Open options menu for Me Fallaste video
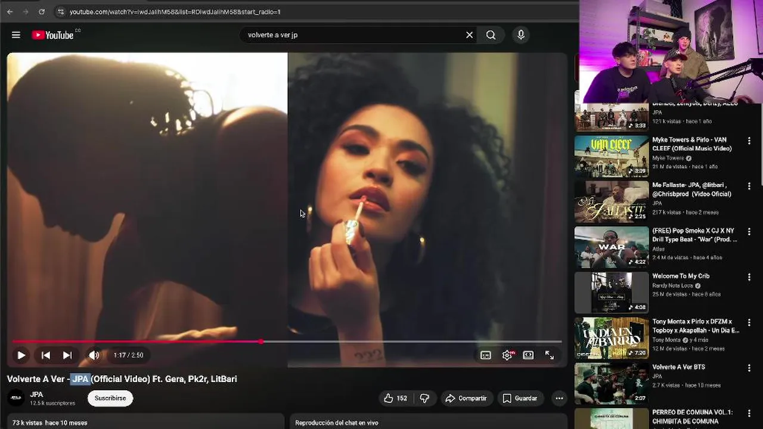This screenshot has height=429, width=763. pos(749,186)
